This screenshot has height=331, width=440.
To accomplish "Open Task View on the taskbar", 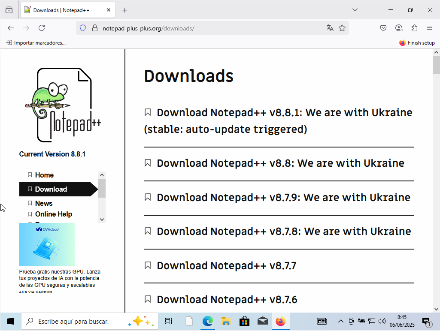I will [x=169, y=321].
